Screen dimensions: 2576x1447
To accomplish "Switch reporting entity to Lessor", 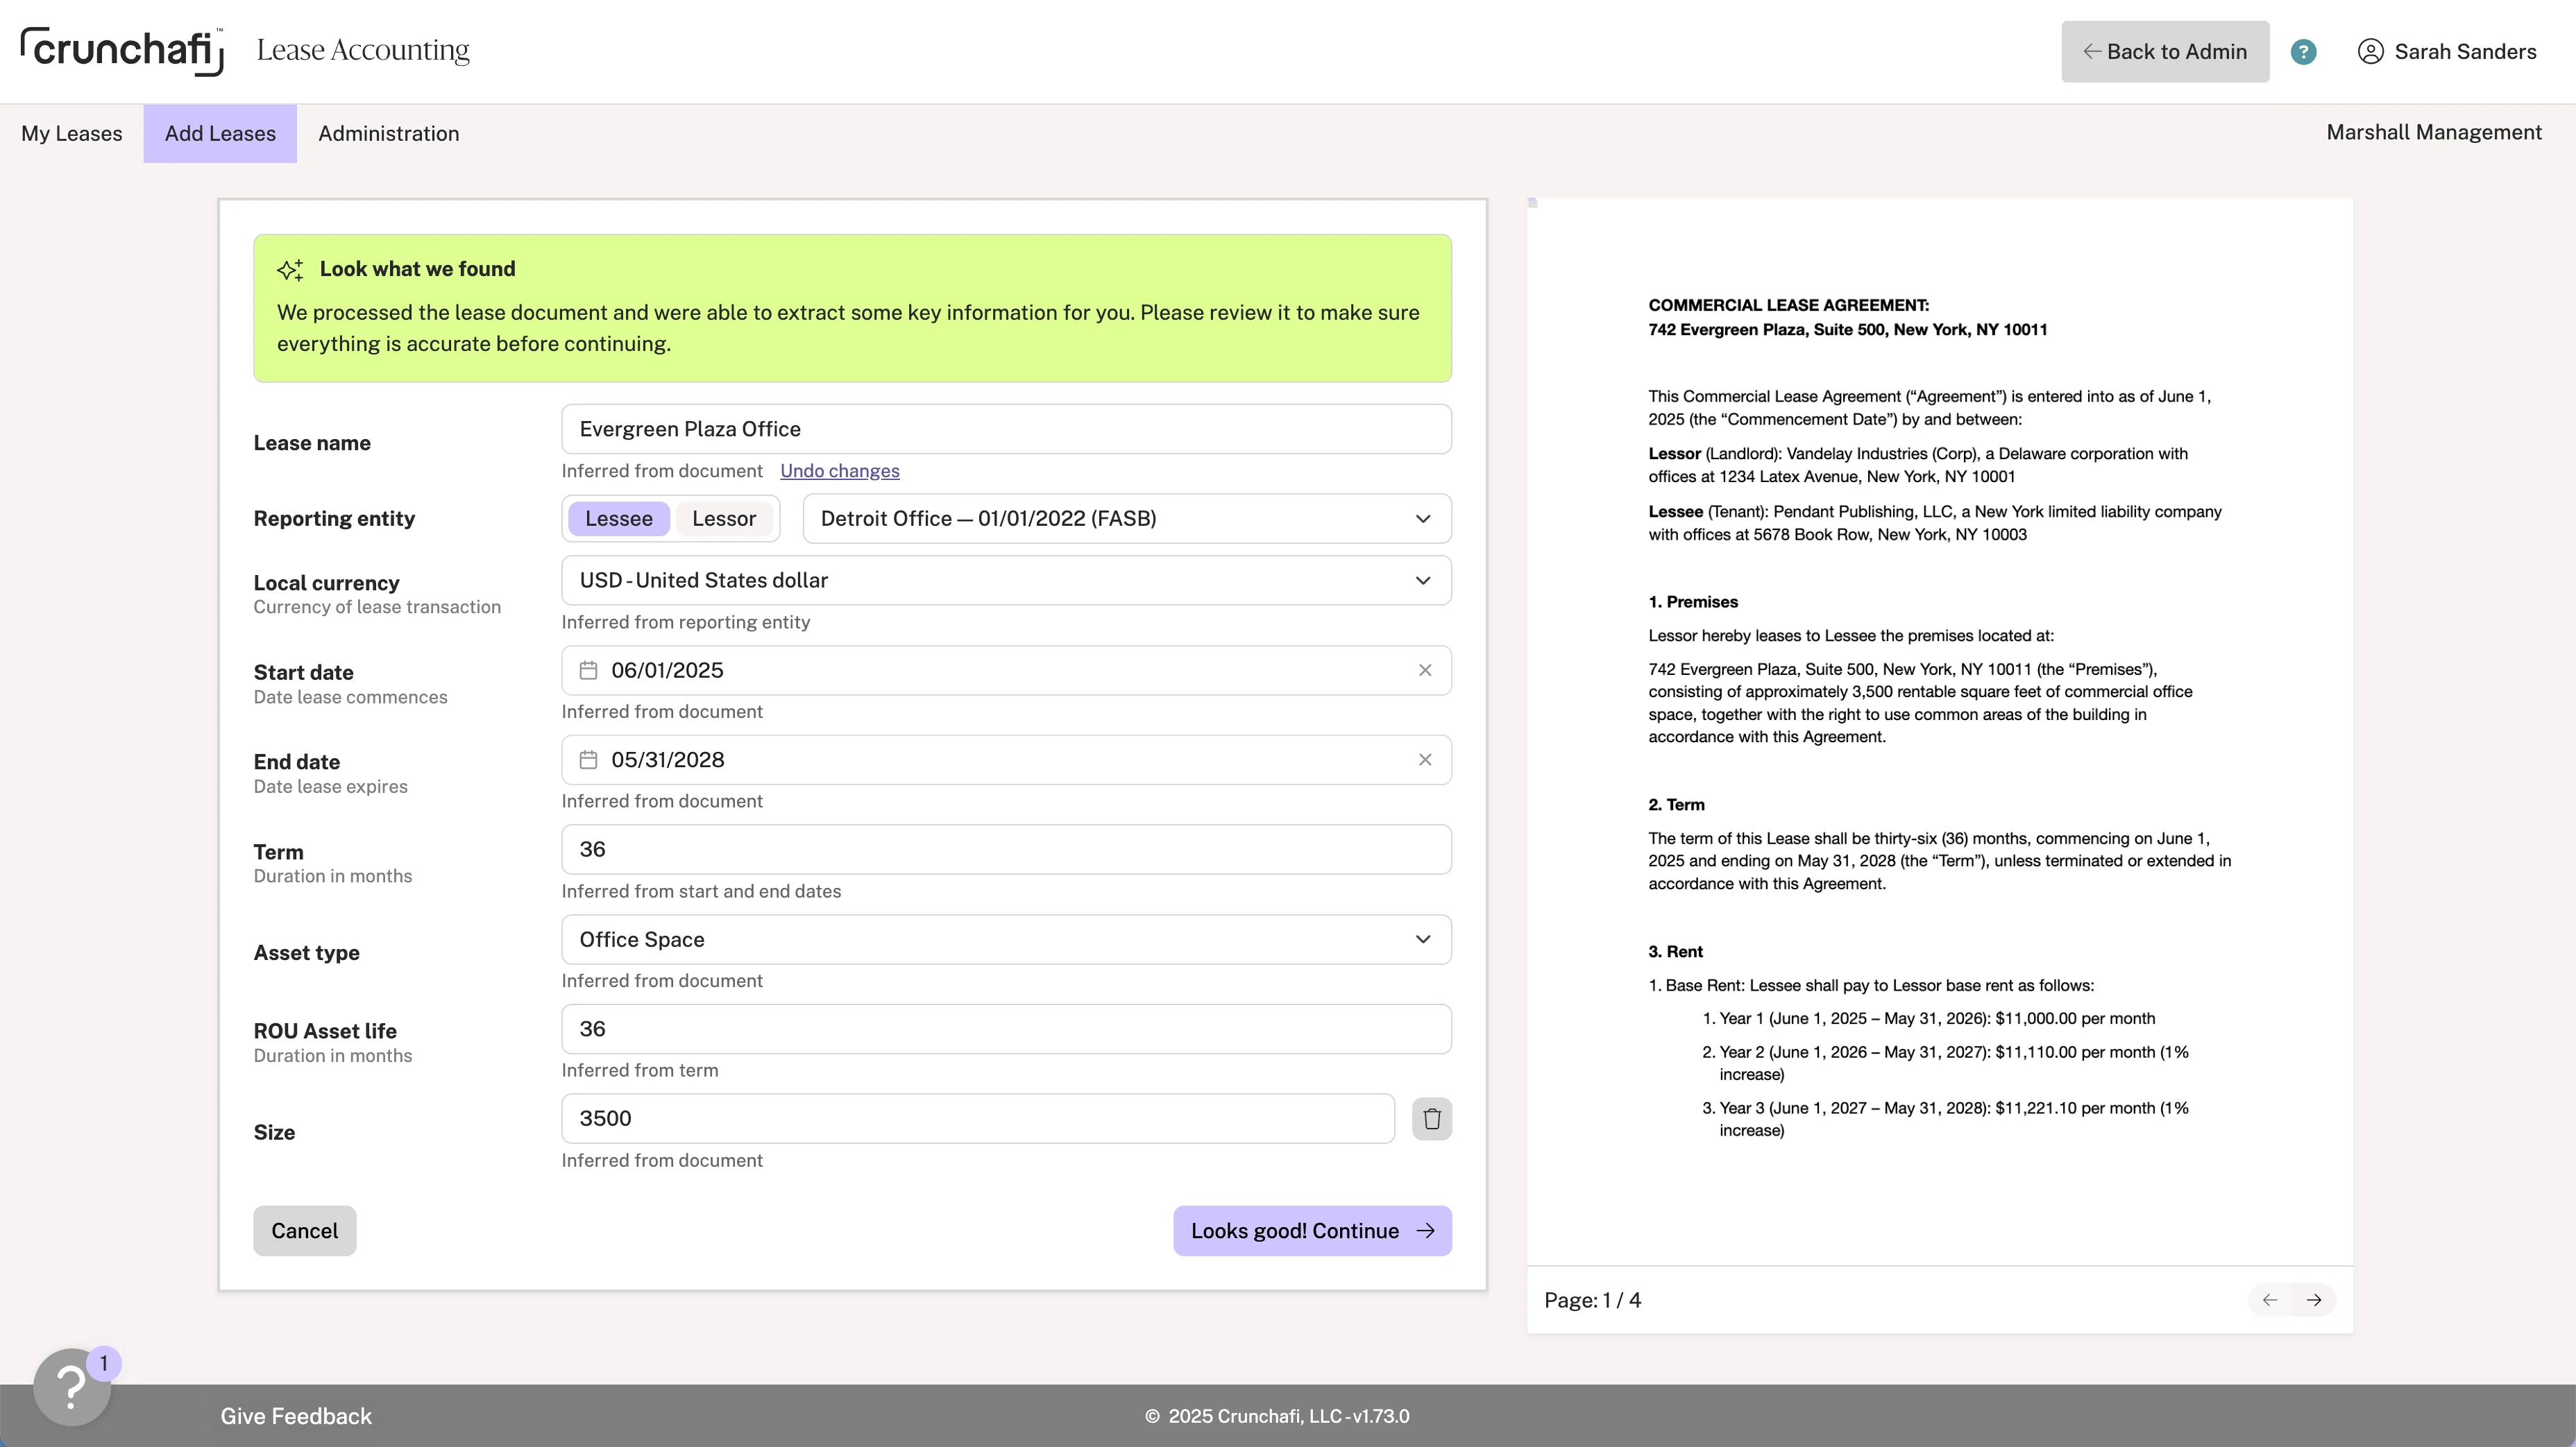I will point(723,519).
